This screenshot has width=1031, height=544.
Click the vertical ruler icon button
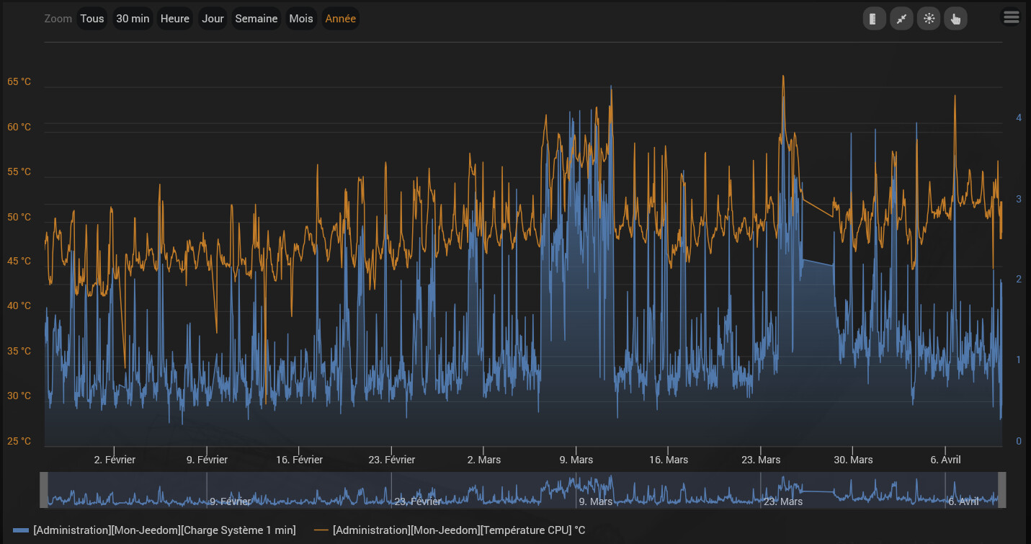873,19
